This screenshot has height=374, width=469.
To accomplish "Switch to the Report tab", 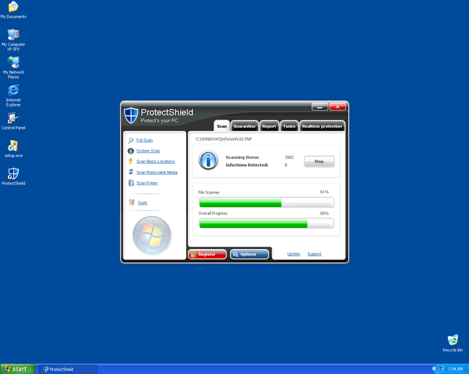I will pos(269,126).
